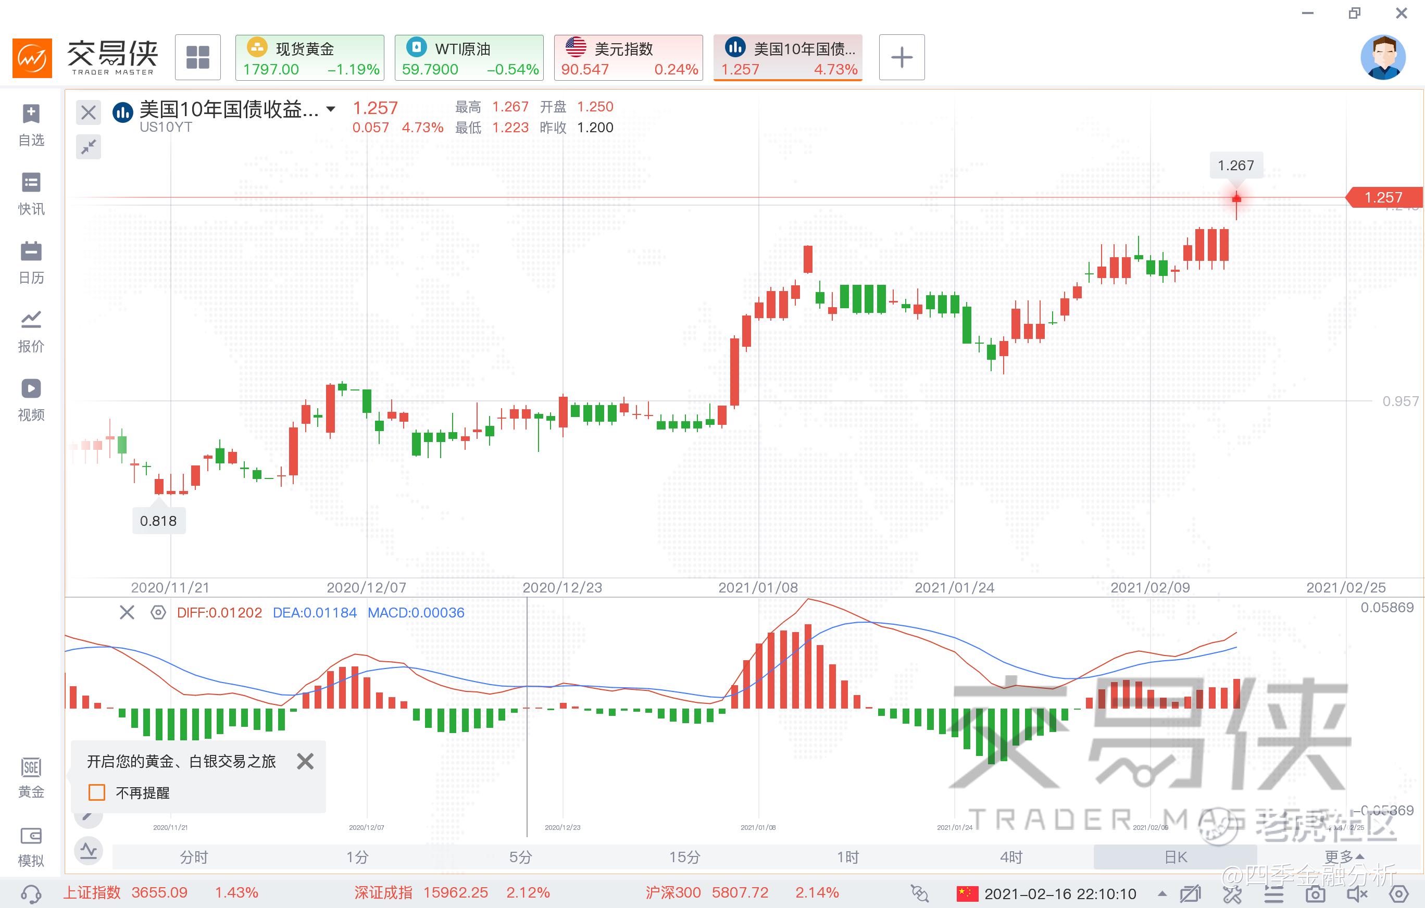Image resolution: width=1425 pixels, height=908 pixels.
Task: Switch to the 现货黄金 quote tab
Action: (309, 57)
